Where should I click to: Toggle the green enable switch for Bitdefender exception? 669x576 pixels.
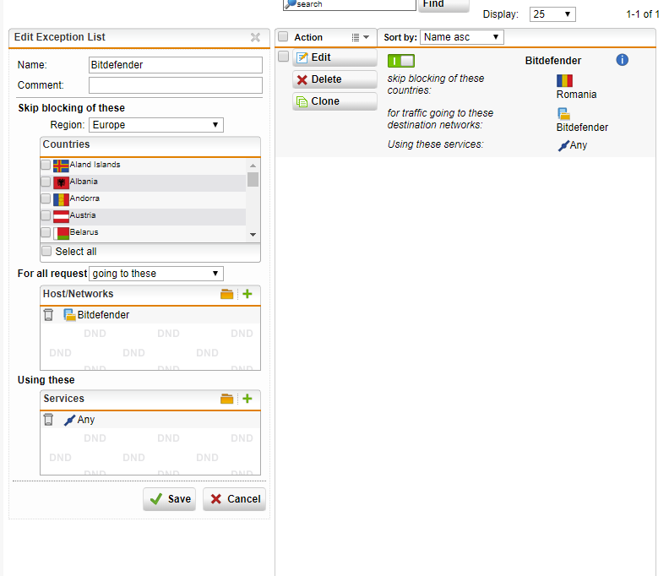pos(400,61)
